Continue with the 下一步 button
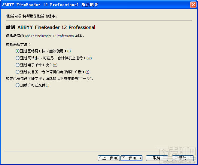 131,158
